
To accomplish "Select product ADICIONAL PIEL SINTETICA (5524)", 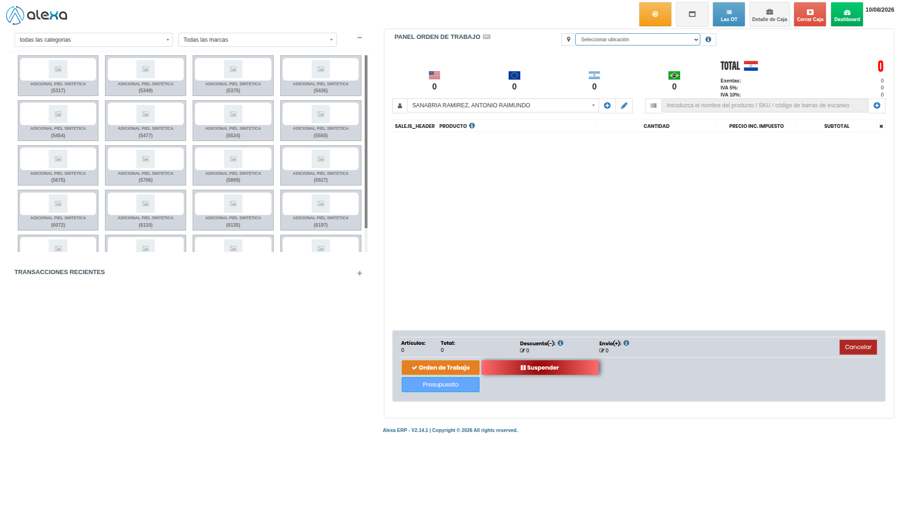I will pyautogui.click(x=233, y=120).
